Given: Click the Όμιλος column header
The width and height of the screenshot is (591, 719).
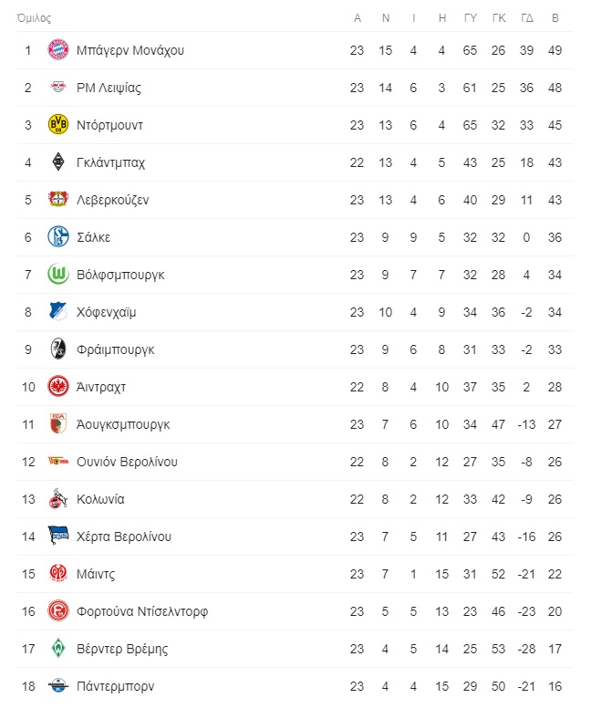Looking at the screenshot, I should point(34,18).
